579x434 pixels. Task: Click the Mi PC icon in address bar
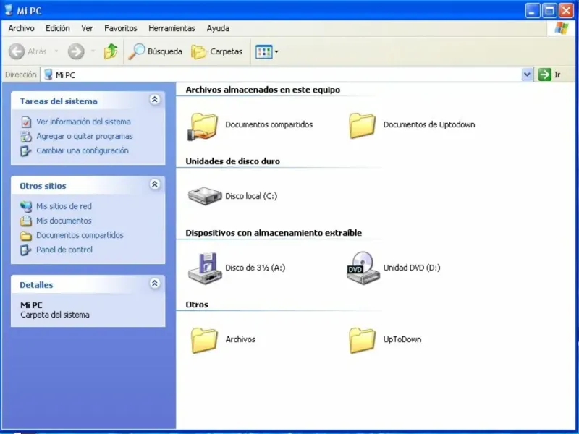point(48,75)
